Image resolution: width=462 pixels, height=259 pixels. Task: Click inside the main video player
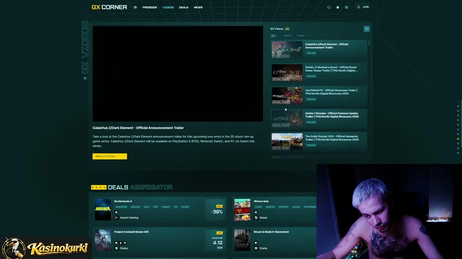pos(178,73)
